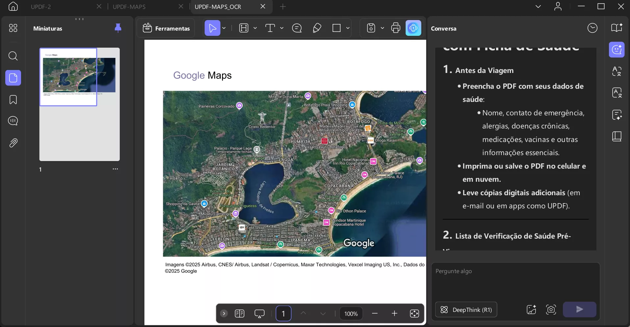Take a screenshot for the chat
This screenshot has height=327, width=630.
[551, 310]
